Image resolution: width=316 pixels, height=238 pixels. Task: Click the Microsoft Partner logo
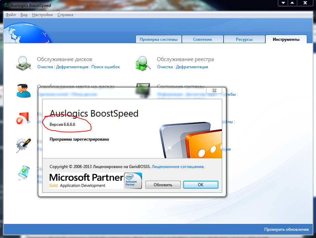(87, 180)
